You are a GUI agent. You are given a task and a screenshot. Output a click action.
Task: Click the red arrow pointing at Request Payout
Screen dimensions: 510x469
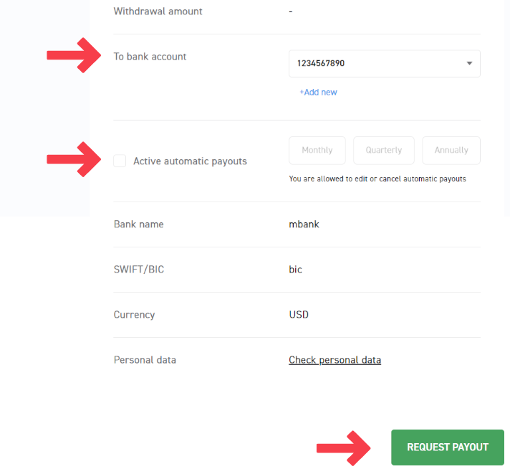coord(344,447)
